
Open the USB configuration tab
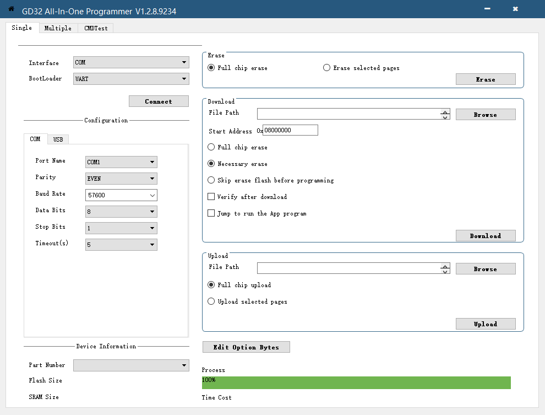pyautogui.click(x=58, y=139)
